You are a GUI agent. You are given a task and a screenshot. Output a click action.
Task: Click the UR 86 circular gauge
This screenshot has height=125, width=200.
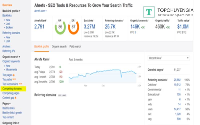[60, 27]
